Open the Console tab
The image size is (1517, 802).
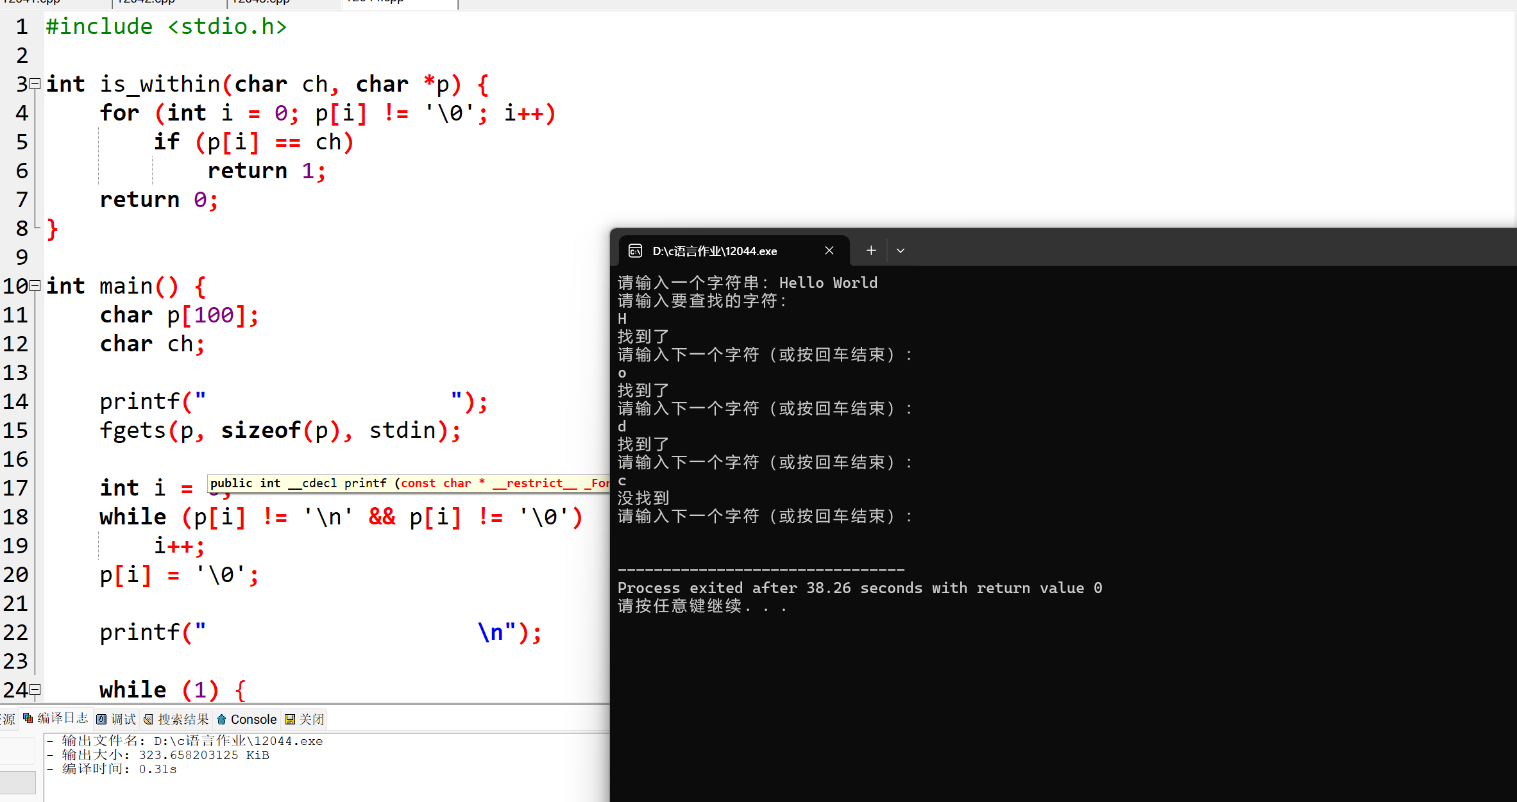click(253, 719)
